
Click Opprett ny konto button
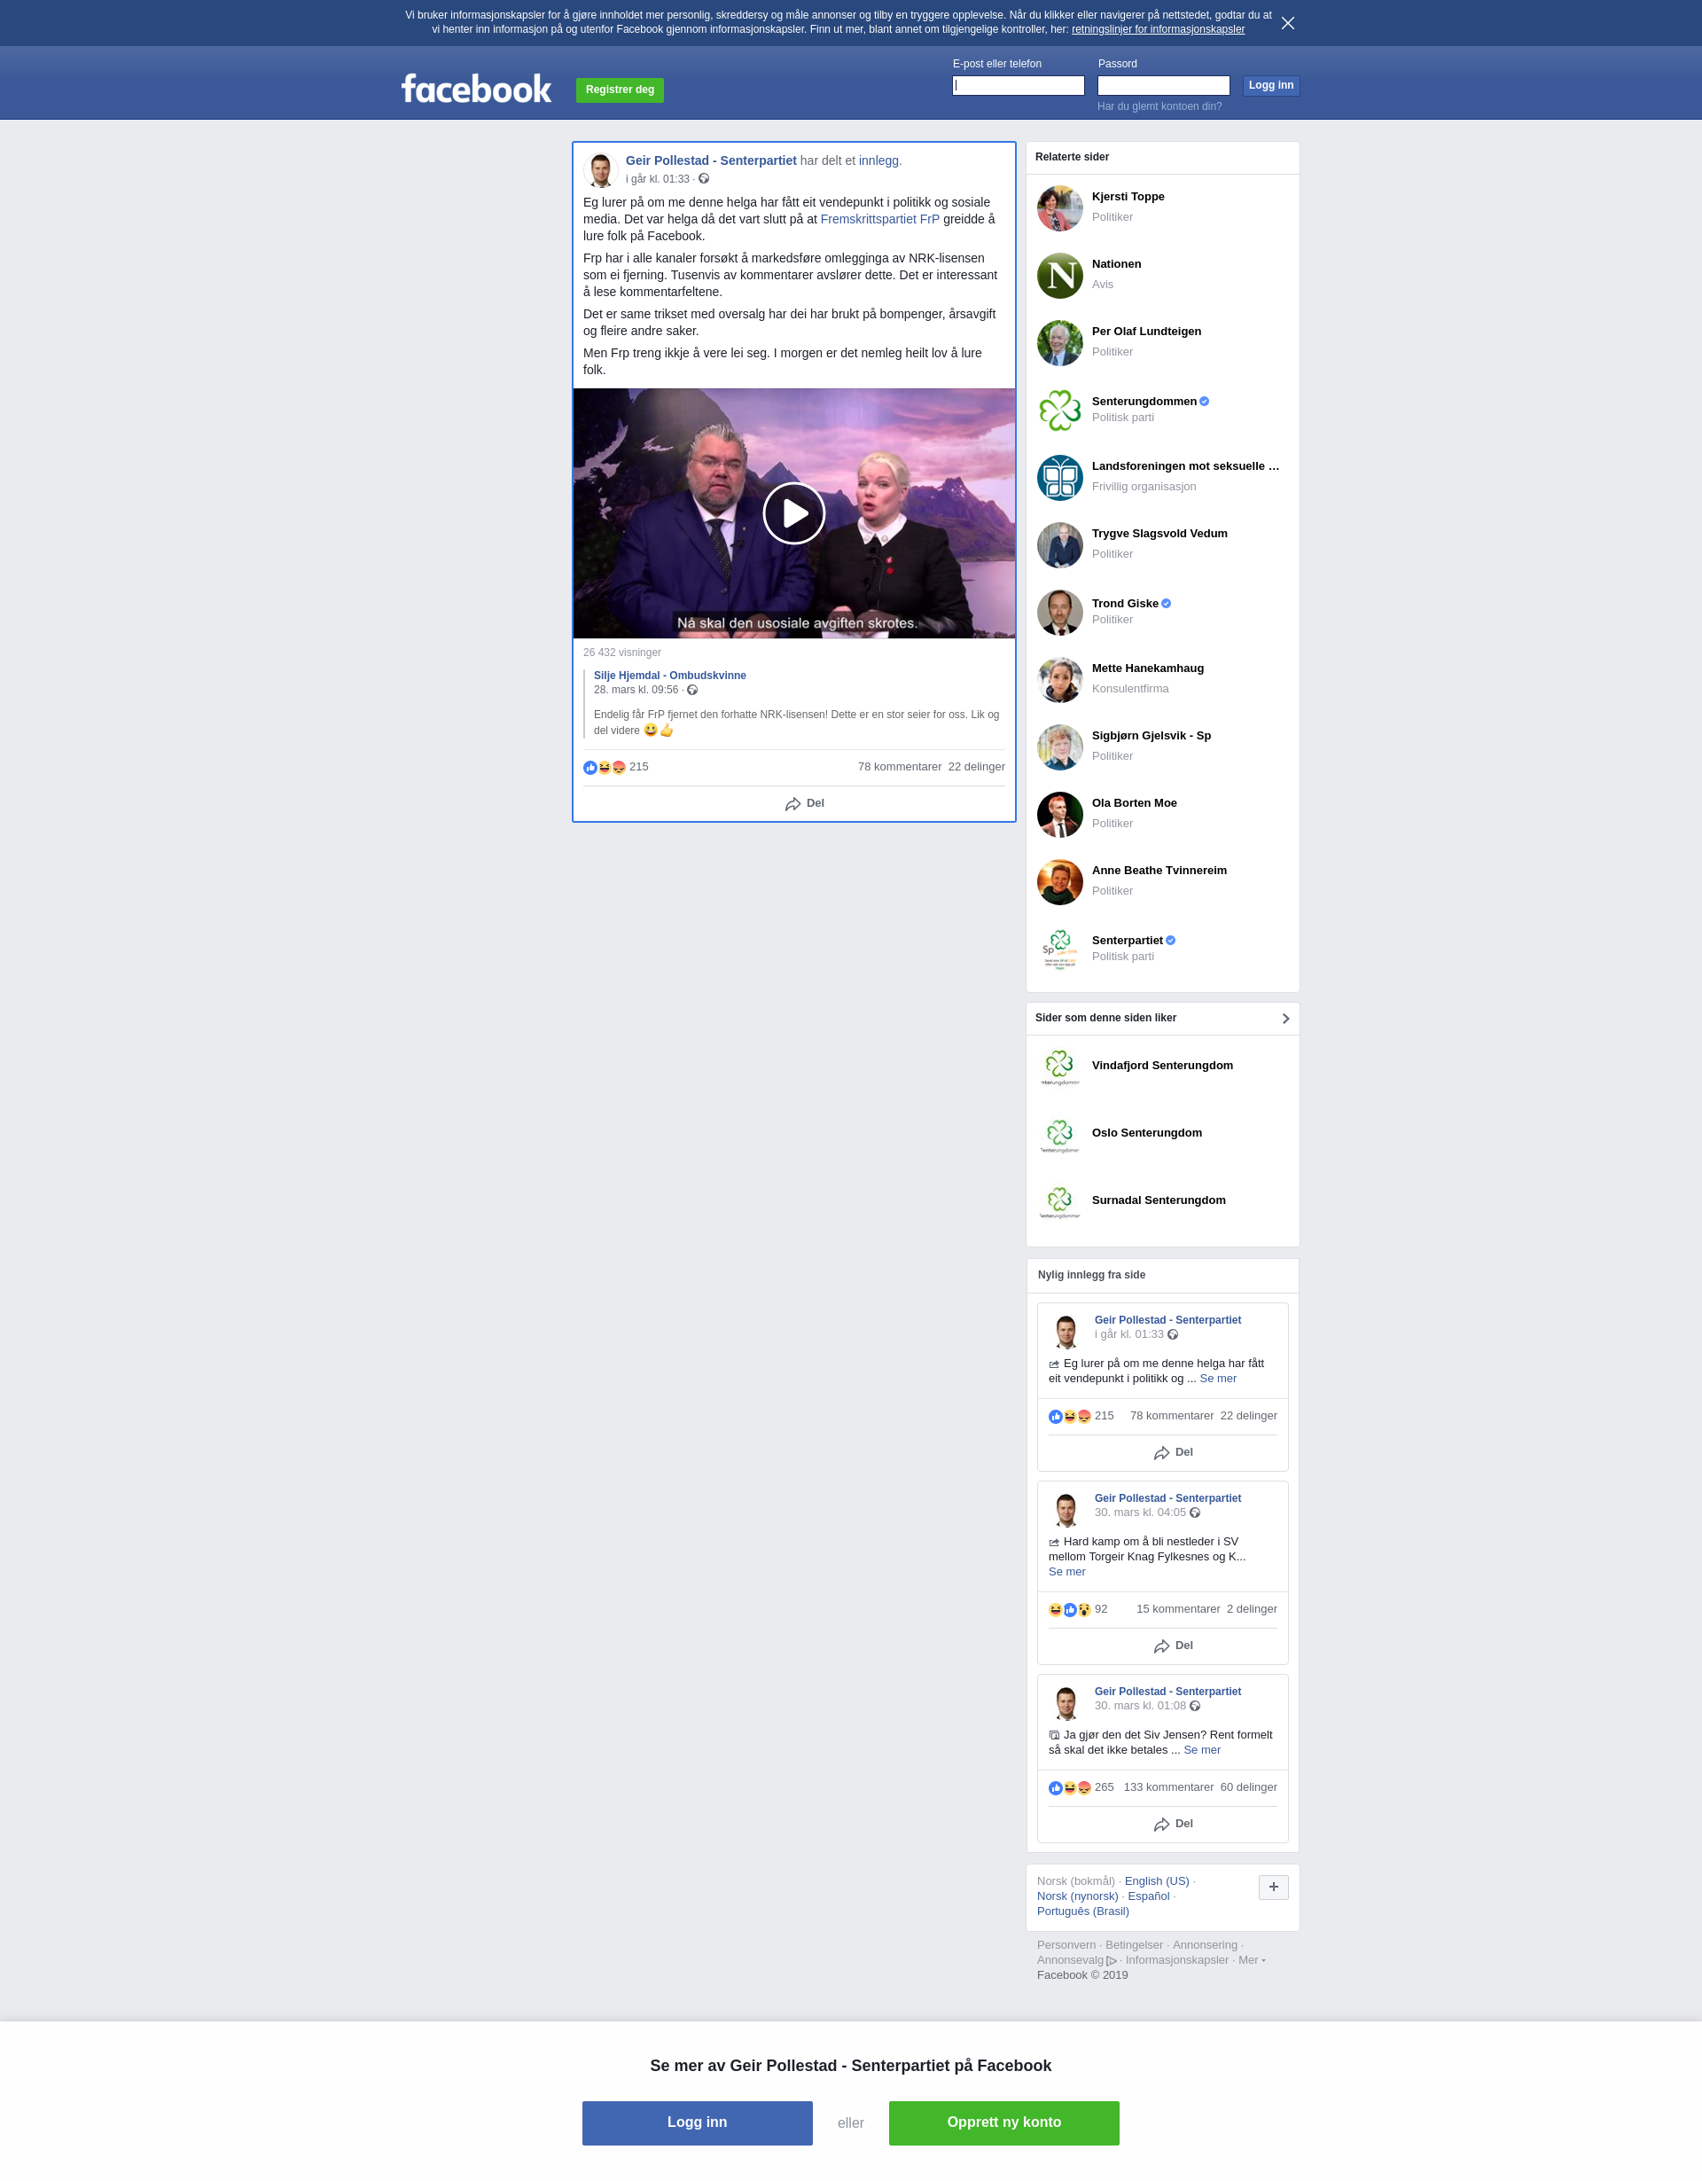[1003, 2122]
